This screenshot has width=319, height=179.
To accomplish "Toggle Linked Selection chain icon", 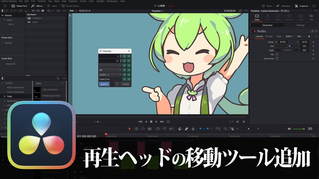I will 186,129.
